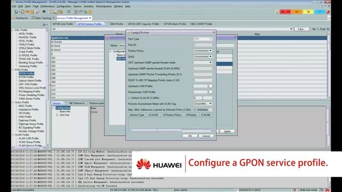Switch to the DBA Profile tab
The height and width of the screenshot is (192, 342).
click(116, 24)
